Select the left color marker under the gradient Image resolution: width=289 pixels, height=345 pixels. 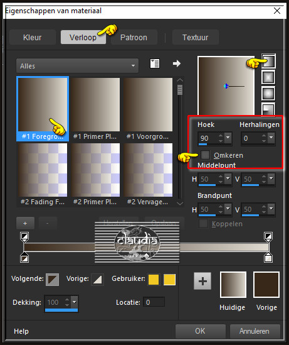24,258
